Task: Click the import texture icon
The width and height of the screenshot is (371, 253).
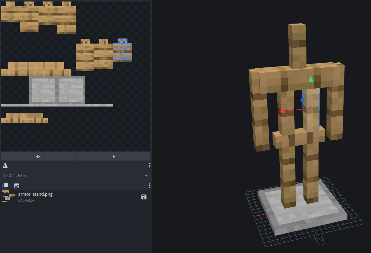Action: tap(17, 186)
